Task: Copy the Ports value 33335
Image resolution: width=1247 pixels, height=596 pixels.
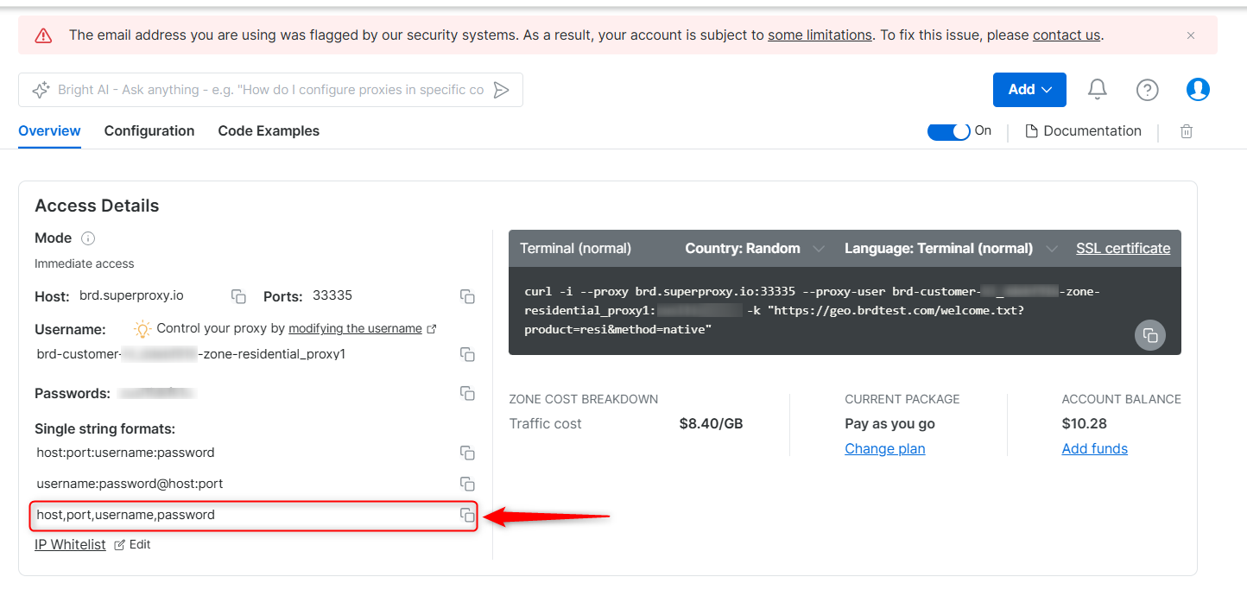Action: (467, 296)
